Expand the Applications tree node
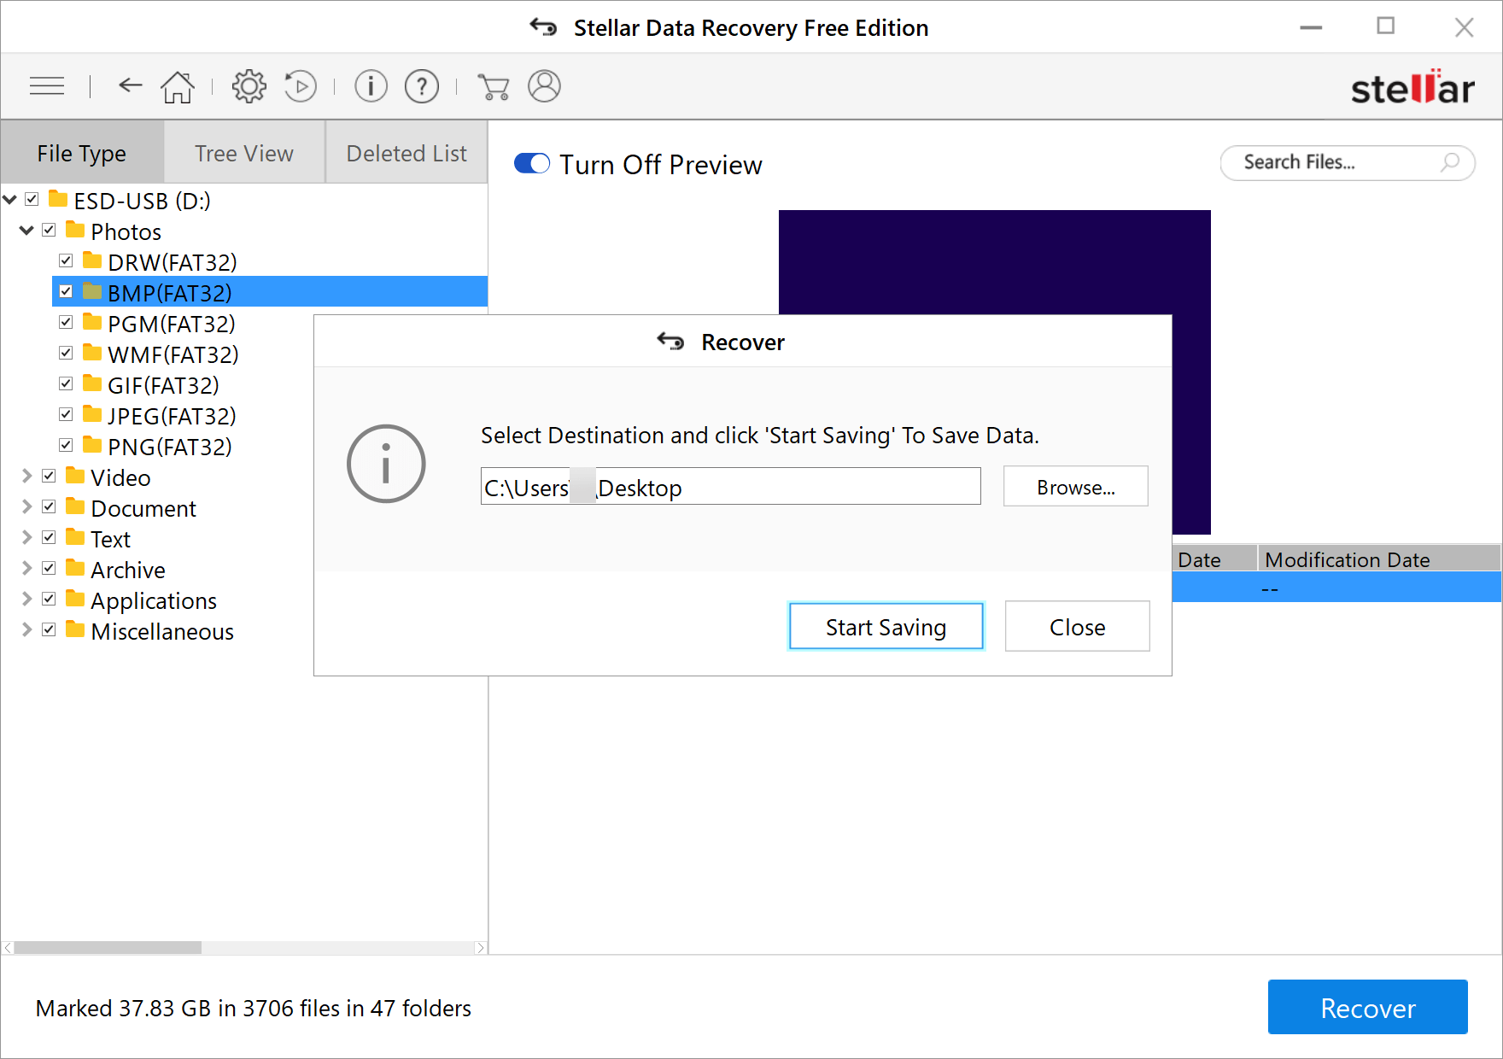This screenshot has height=1059, width=1503. (x=26, y=599)
